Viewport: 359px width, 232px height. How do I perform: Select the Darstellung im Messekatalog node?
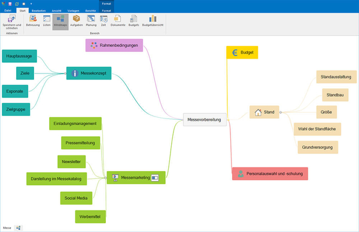[x=57, y=179]
